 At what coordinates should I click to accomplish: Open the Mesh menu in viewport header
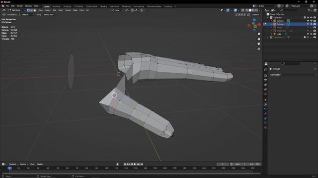61,10
